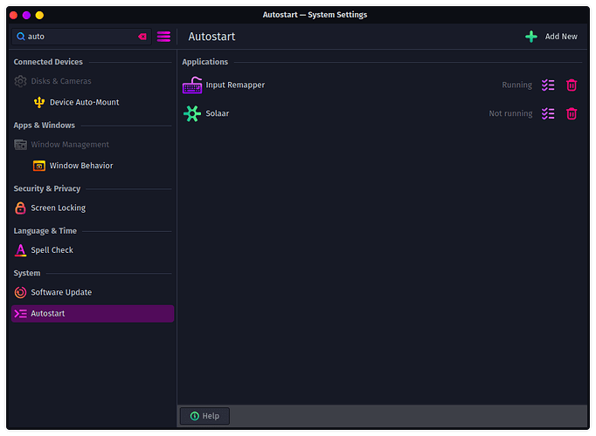Click the Connected Devices section header
The width and height of the screenshot is (596, 436).
(48, 62)
